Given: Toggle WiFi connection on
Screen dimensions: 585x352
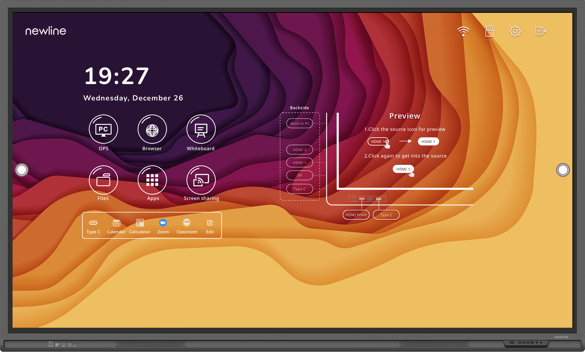Looking at the screenshot, I should [x=463, y=31].
